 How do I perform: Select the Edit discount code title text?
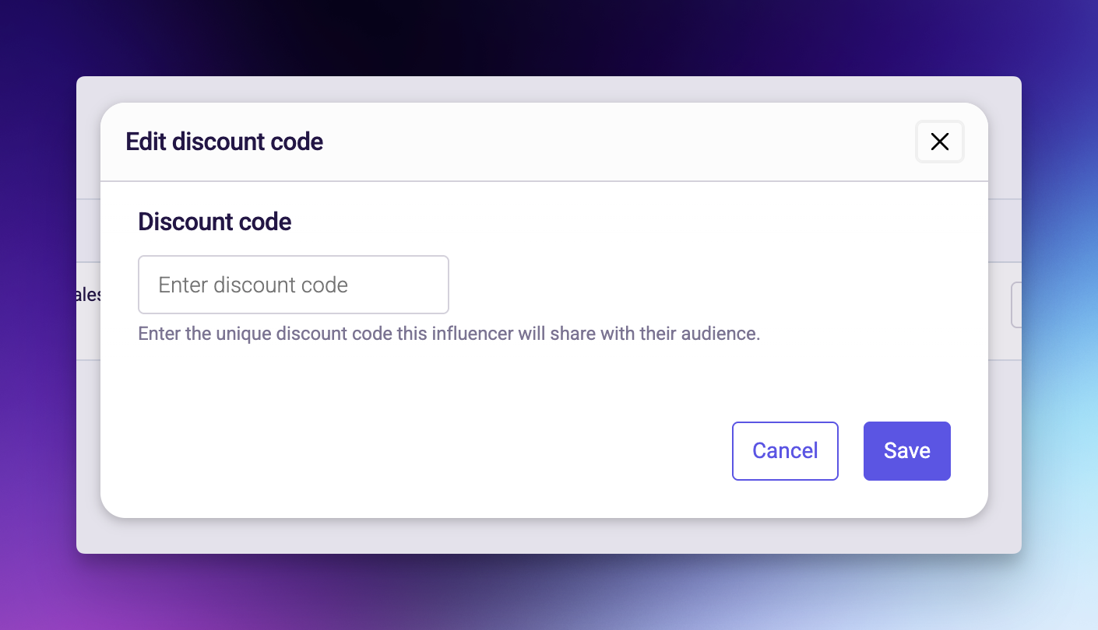(223, 142)
